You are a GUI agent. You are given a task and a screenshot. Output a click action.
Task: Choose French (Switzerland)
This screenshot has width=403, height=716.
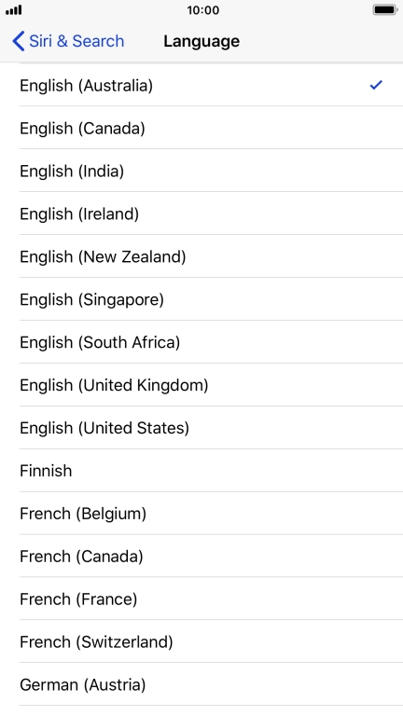click(201, 642)
